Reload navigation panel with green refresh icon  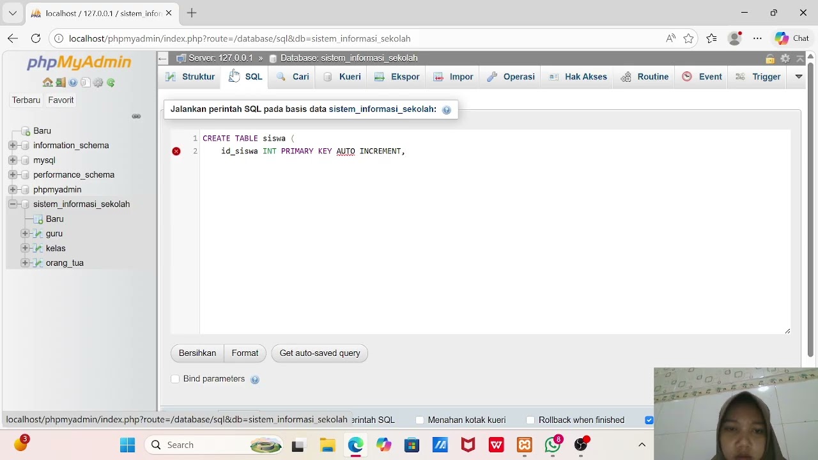click(111, 82)
